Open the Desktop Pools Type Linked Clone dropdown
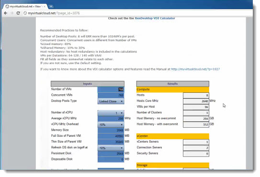Image resolution: width=260 pixels, height=177 pixels. (x=111, y=101)
